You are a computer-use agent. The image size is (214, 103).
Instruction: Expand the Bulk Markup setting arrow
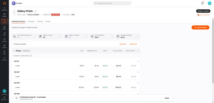(x=112, y=36)
